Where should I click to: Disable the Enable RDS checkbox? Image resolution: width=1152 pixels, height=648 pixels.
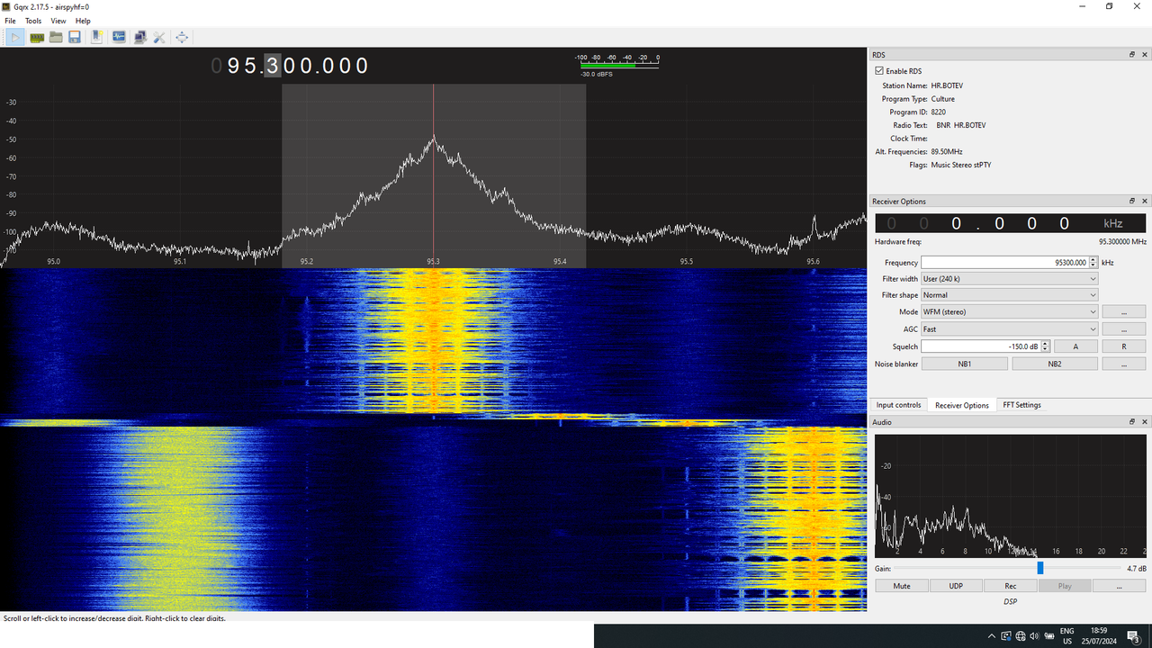pyautogui.click(x=879, y=71)
